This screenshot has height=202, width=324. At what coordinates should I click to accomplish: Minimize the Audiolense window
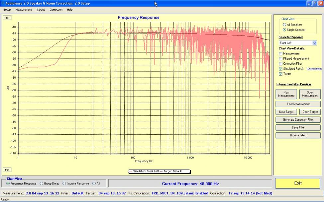pyautogui.click(x=309, y=3)
